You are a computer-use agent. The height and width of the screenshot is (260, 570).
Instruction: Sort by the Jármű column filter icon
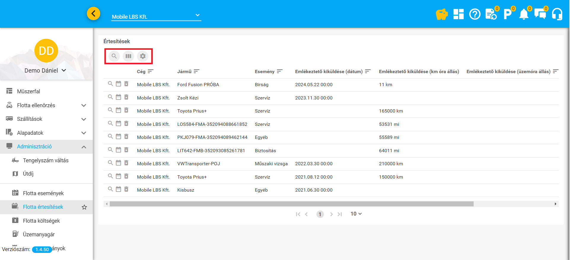(196, 71)
